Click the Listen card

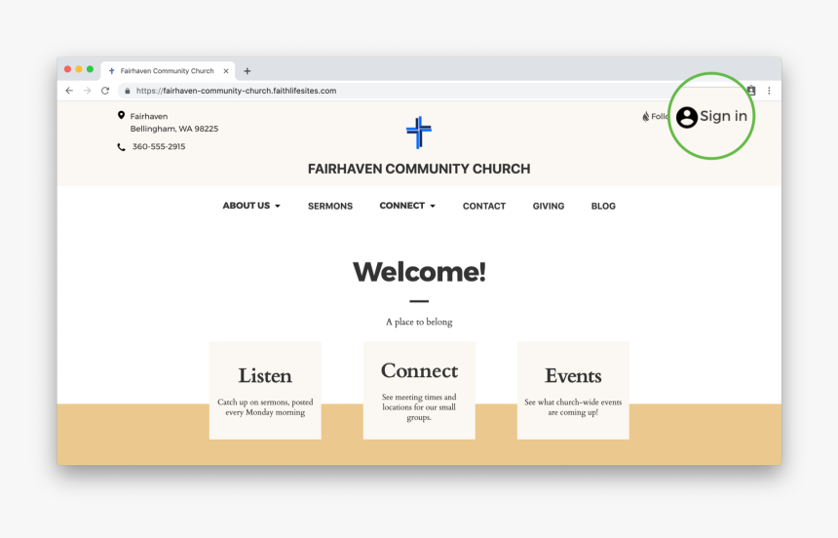(x=265, y=390)
